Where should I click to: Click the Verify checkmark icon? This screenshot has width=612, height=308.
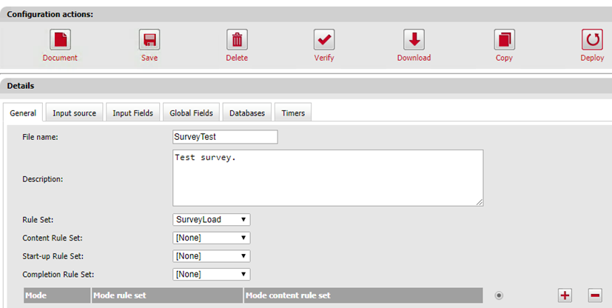[x=324, y=39]
